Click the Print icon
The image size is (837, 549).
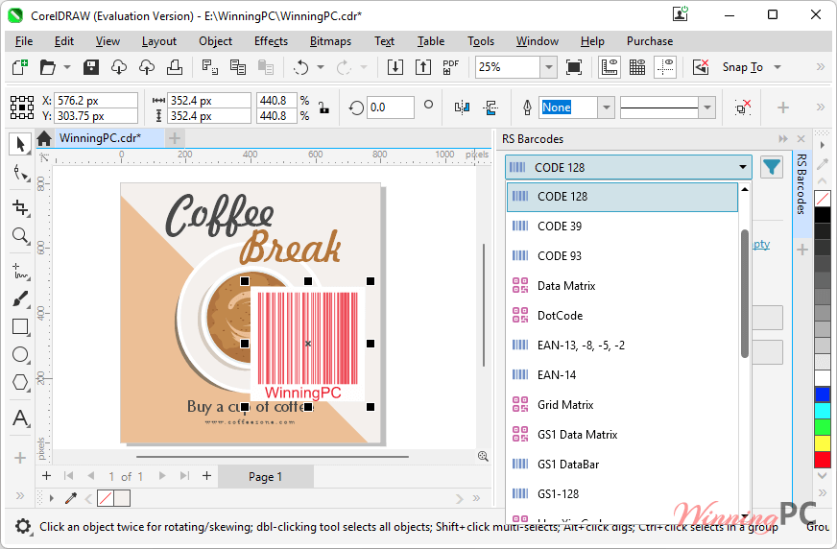tap(175, 67)
